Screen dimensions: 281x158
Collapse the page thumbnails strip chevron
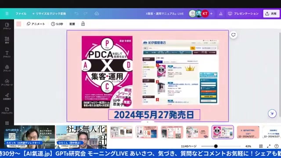click(148, 122)
